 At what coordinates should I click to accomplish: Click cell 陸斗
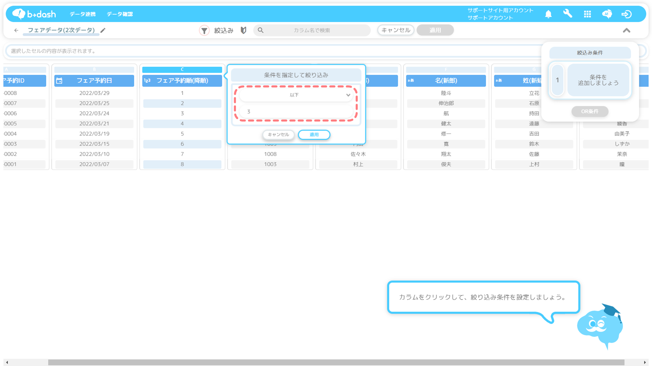(446, 93)
